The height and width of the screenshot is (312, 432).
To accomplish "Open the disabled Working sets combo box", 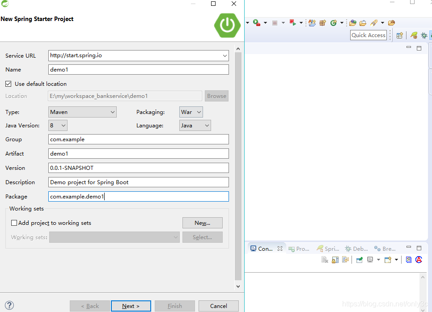I will pyautogui.click(x=114, y=237).
